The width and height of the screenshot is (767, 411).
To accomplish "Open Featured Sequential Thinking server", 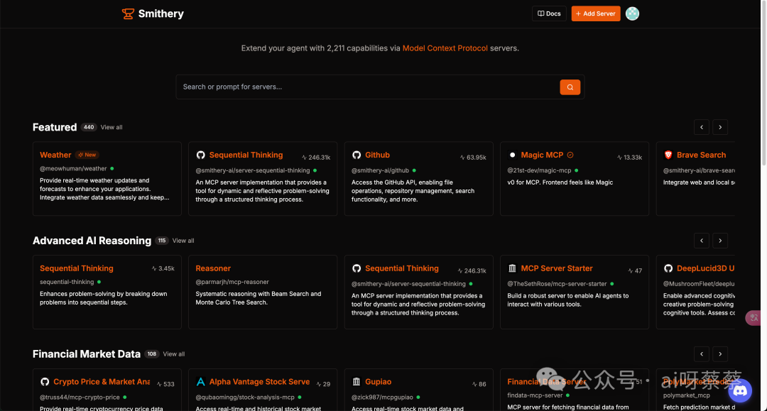I will pyautogui.click(x=246, y=155).
